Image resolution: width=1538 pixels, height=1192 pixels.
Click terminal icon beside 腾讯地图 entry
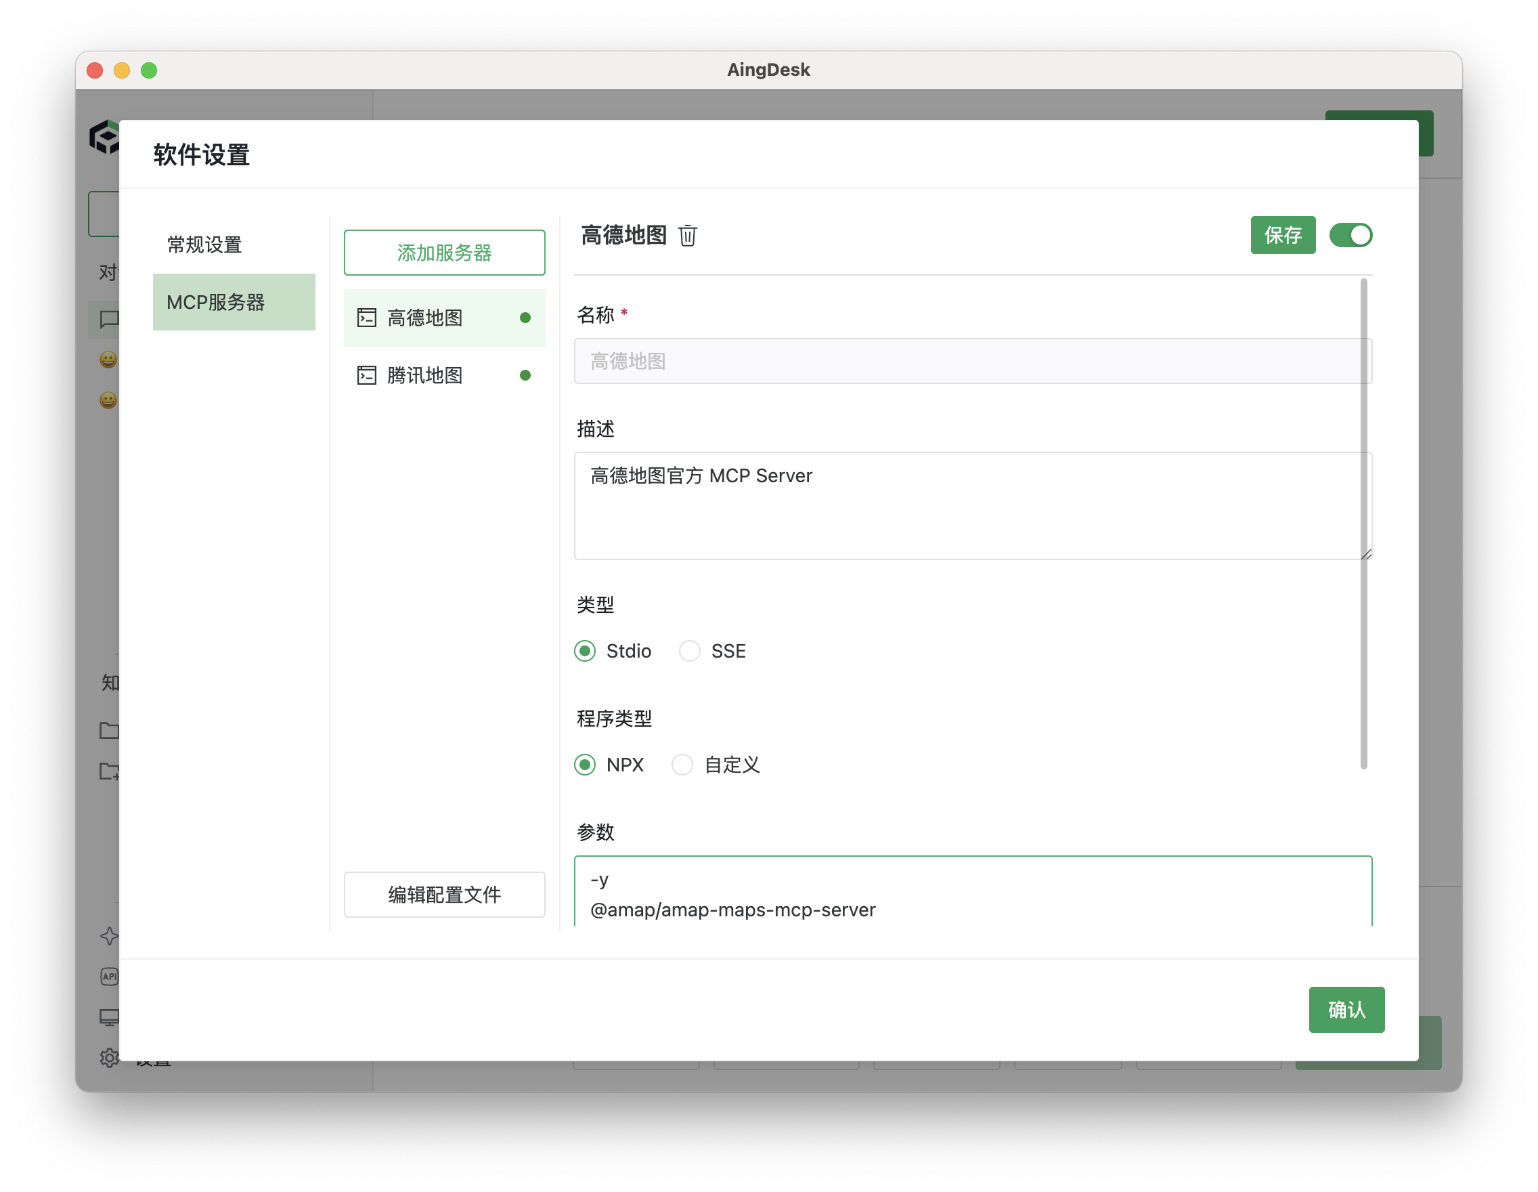tap(366, 375)
